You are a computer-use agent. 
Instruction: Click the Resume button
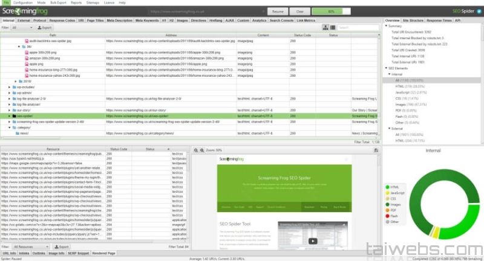click(278, 11)
